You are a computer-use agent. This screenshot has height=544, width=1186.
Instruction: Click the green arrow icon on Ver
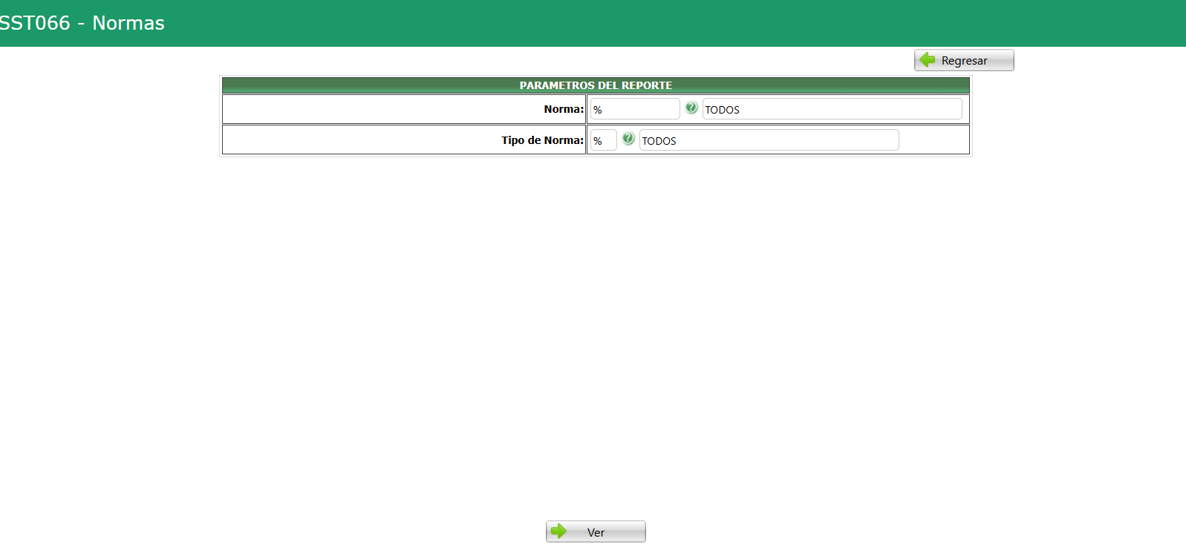[x=558, y=531]
